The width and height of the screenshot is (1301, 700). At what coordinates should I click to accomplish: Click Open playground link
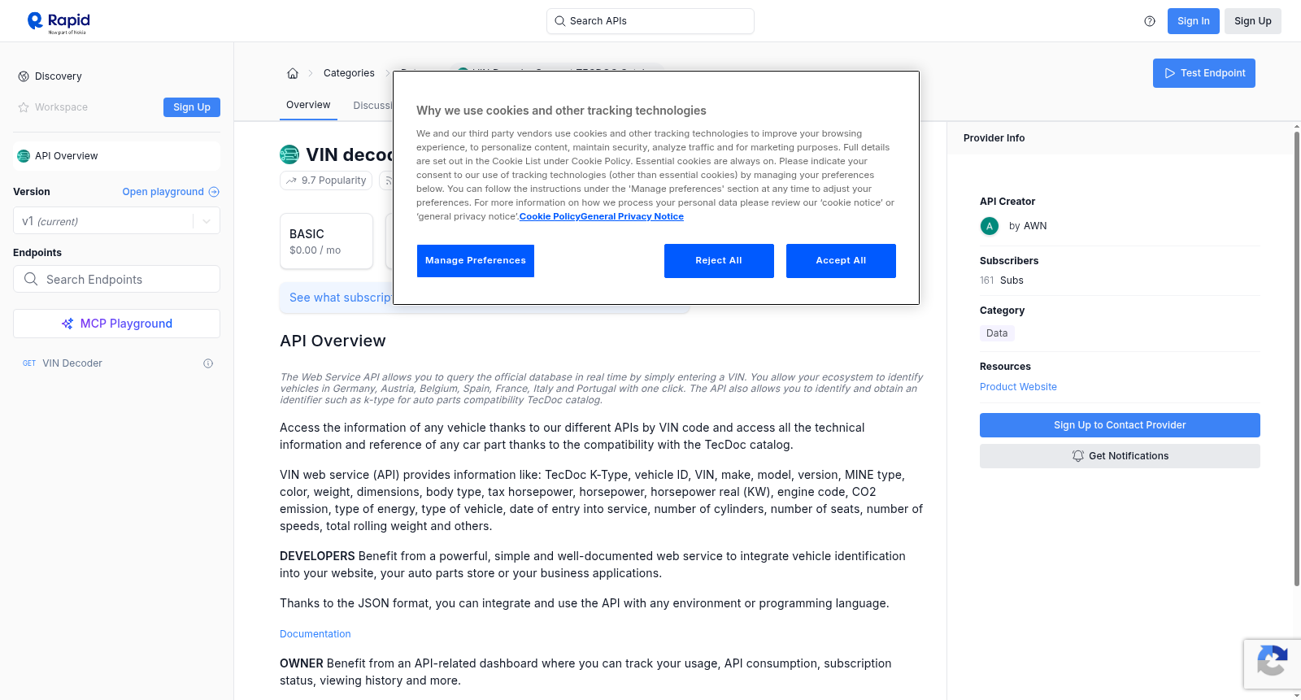[171, 192]
